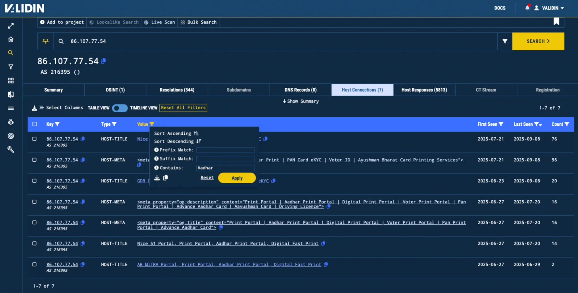The width and height of the screenshot is (578, 293).
Task: Click the yellow SEARCH button
Action: tap(538, 41)
